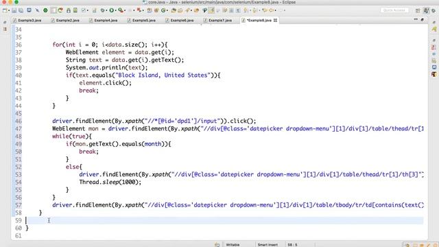Open the Outline view icon in right sidebar
This screenshot has width=439, height=247.
tap(434, 47)
